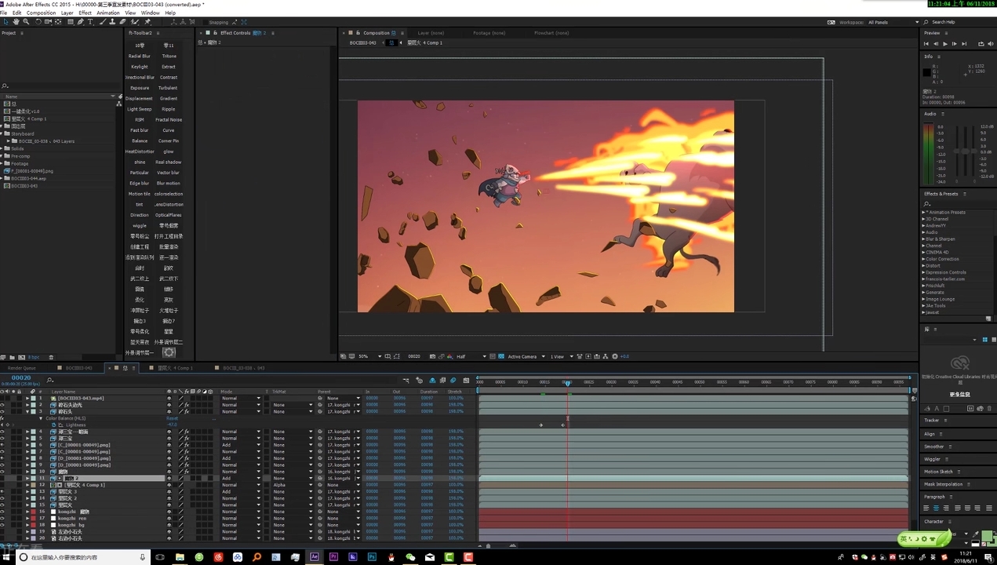Select the Clone Stamp tool
997x565 pixels.
[x=113, y=22]
